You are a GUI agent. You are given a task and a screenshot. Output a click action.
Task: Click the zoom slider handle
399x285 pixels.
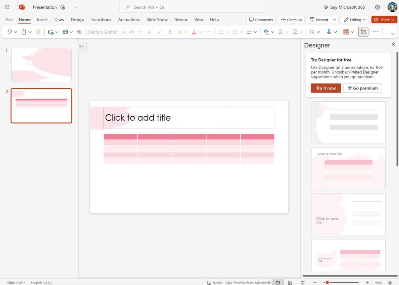click(x=327, y=283)
